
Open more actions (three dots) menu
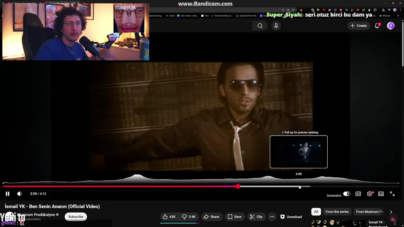coord(272,217)
